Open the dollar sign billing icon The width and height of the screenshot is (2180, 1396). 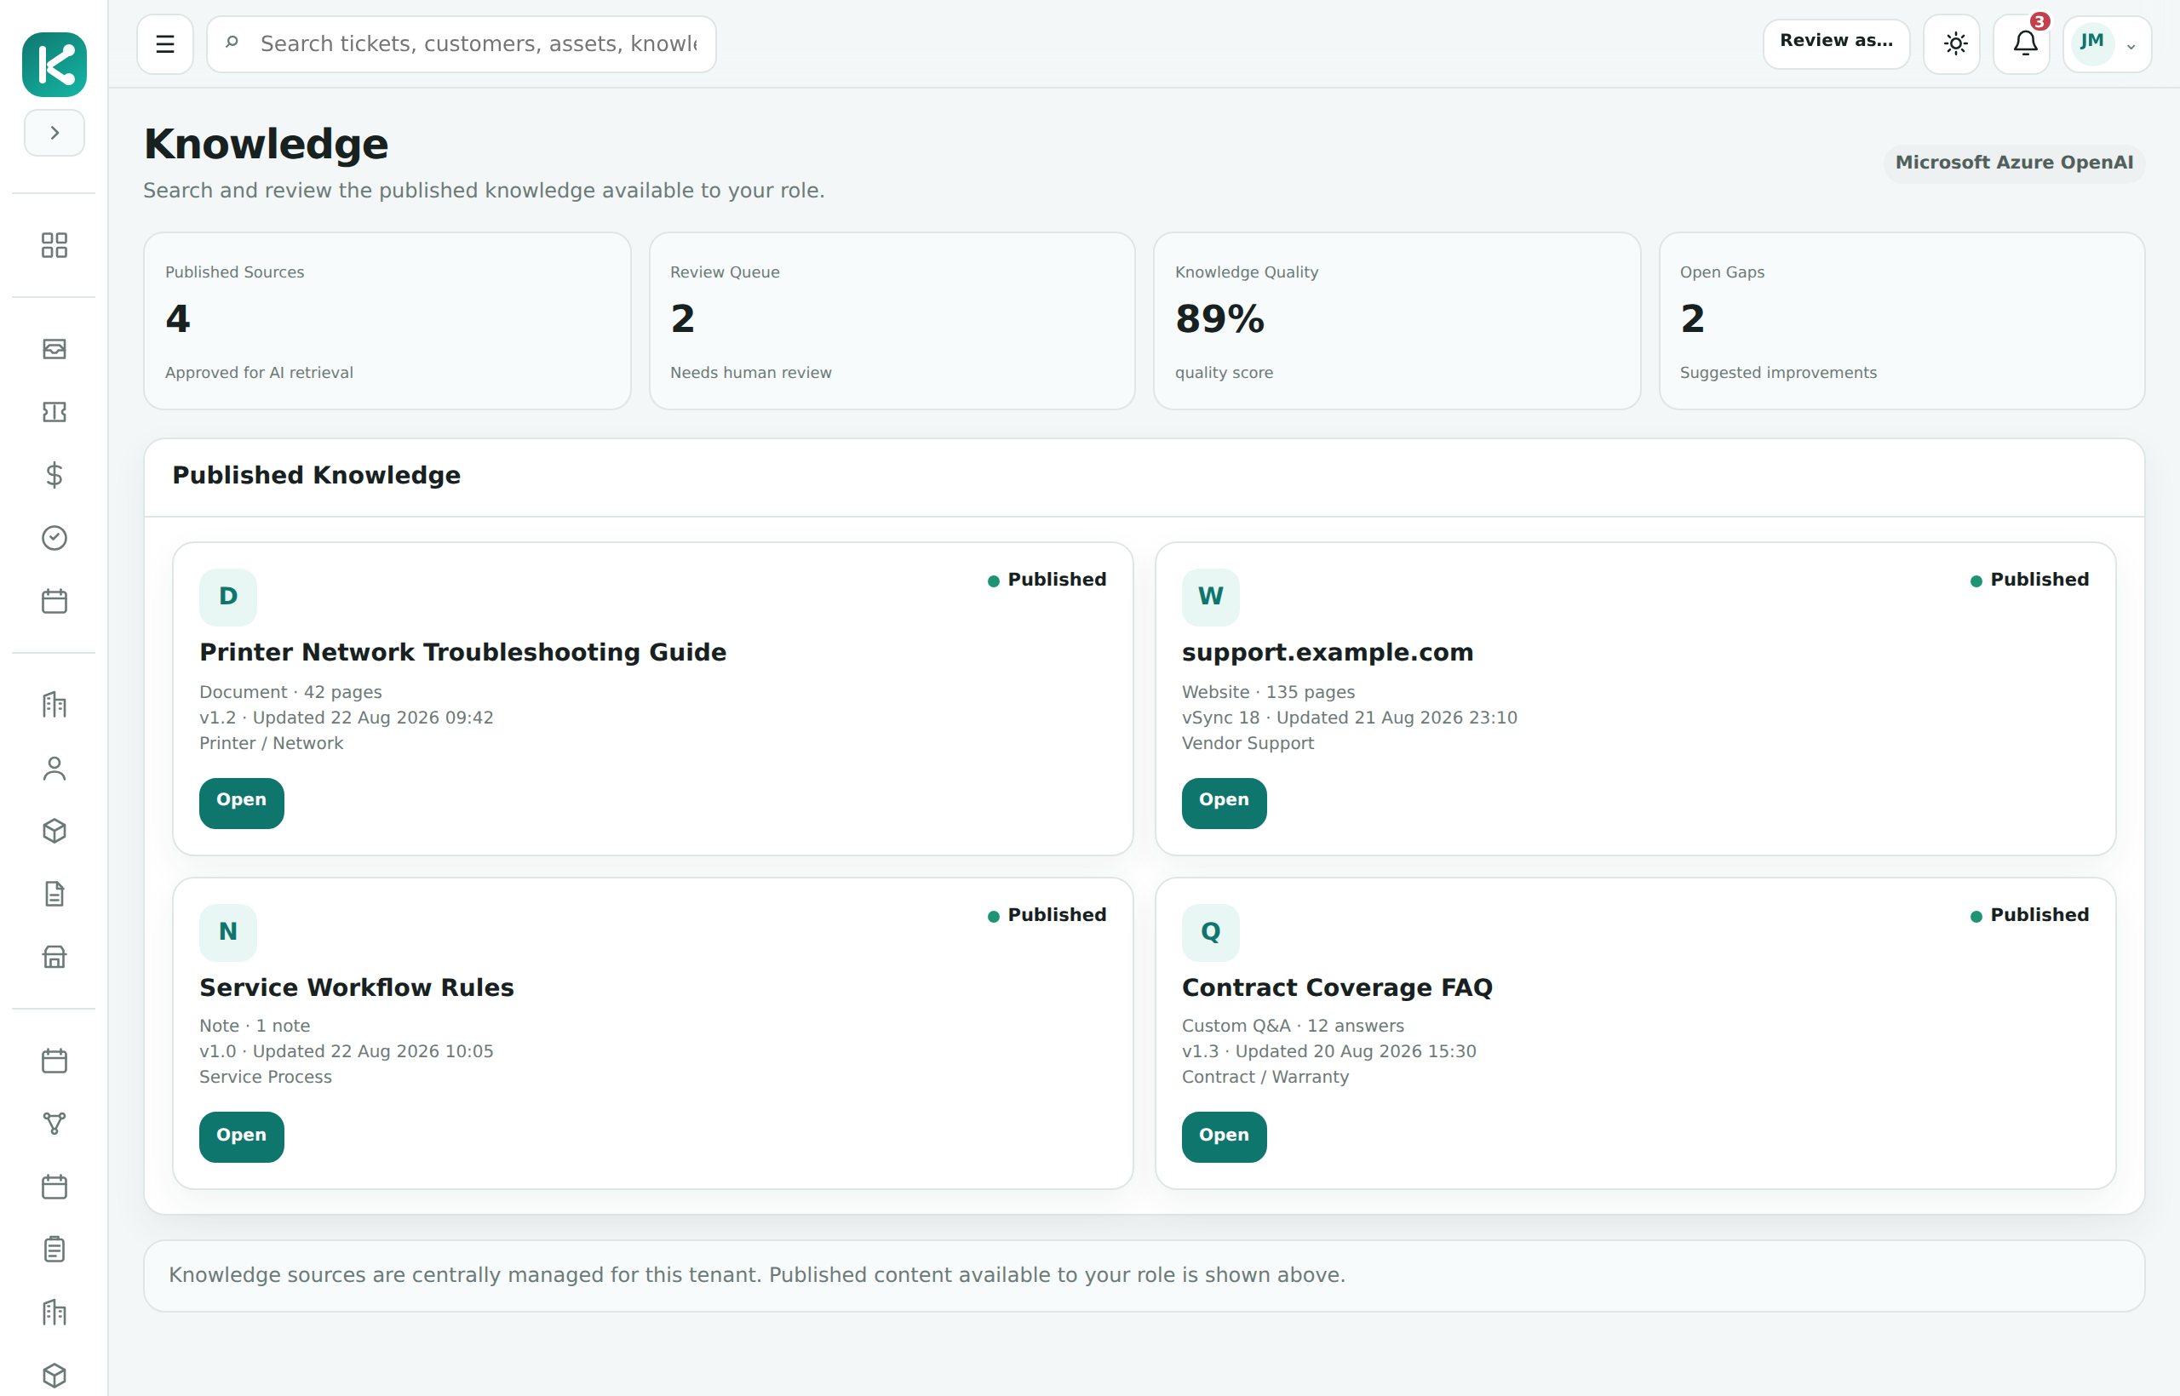tap(54, 475)
